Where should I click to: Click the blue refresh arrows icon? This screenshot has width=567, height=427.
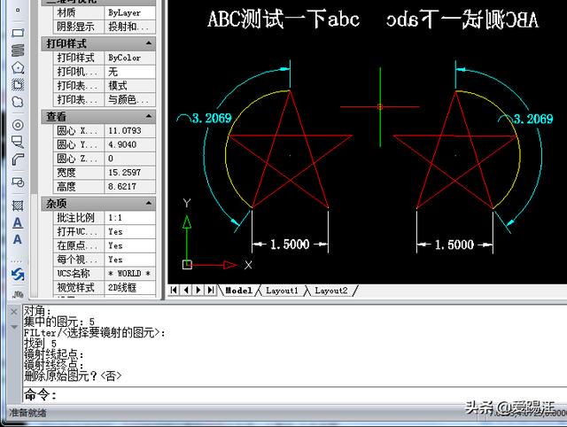(18, 275)
